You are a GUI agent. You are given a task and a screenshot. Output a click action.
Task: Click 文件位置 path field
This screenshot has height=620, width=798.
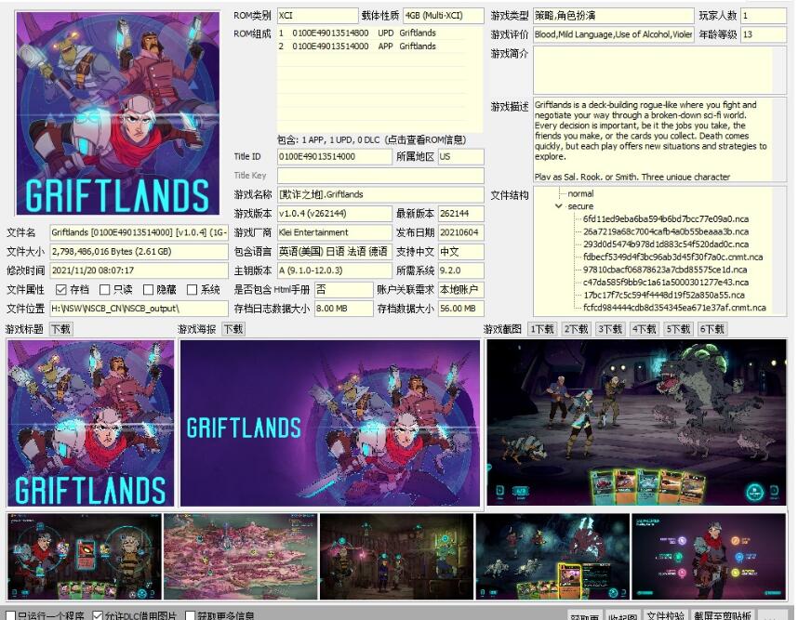click(139, 309)
